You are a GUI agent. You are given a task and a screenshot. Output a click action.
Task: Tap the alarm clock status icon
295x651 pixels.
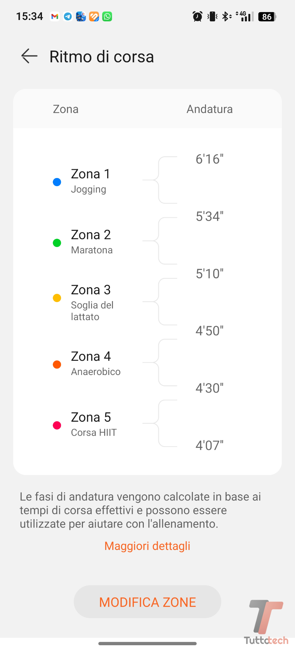198,16
